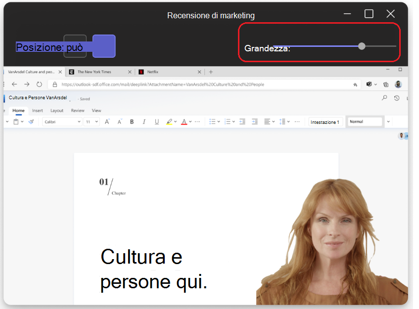Add page to favorites star icon

[355, 84]
